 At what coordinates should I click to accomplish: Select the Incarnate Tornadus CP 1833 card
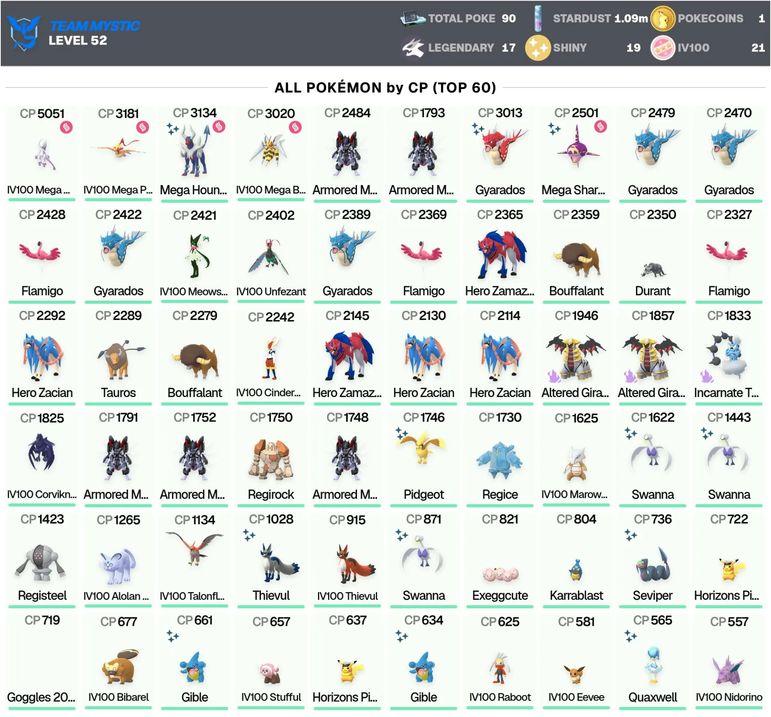729,357
